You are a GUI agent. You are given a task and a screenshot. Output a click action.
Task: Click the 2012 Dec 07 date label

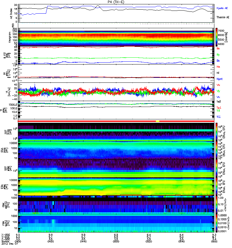(10, 244)
